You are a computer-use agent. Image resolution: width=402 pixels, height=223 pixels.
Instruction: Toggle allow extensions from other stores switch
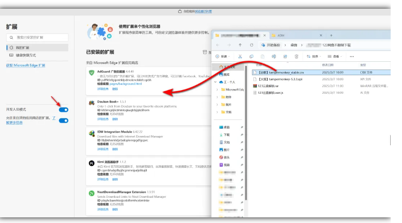point(64,121)
